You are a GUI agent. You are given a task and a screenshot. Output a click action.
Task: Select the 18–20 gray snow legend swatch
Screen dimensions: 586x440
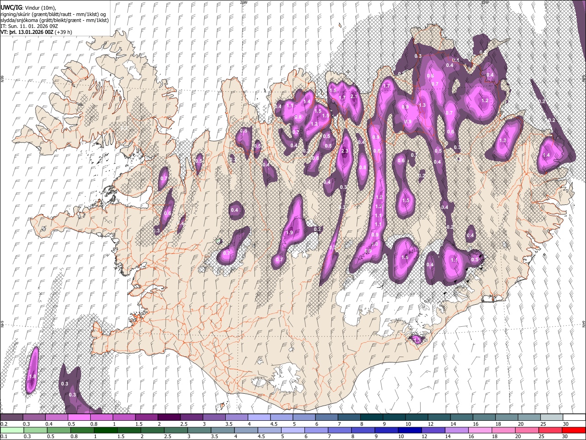(x=506, y=418)
